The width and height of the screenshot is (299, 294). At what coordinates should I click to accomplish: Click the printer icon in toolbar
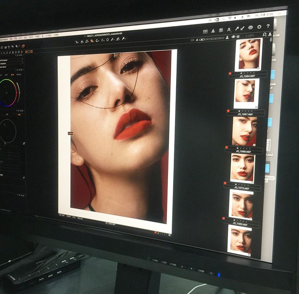251,28
